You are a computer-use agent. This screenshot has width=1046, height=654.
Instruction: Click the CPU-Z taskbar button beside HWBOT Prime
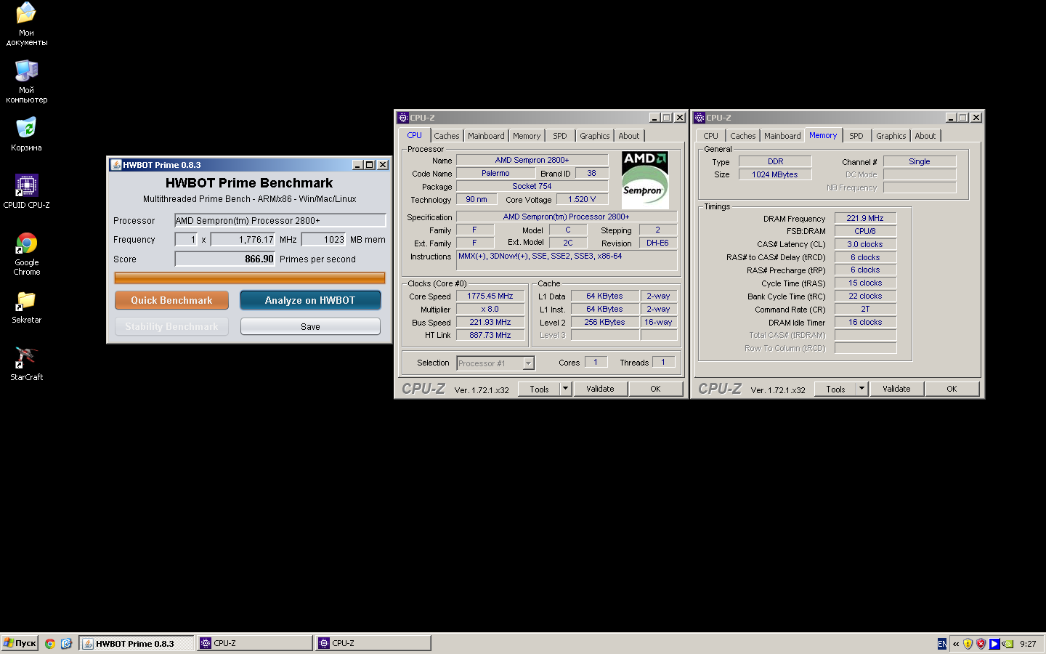255,643
